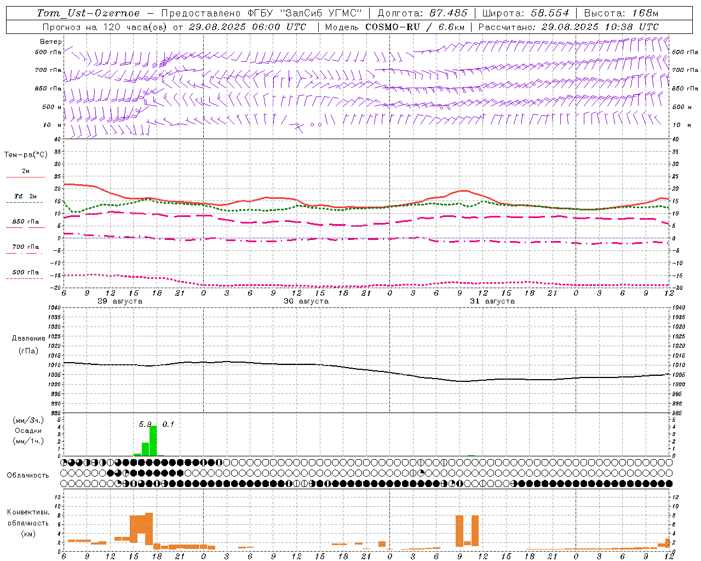Viewport: 701px width, 561px height.
Task: Click the Давление pressure axis label
Action: pyautogui.click(x=28, y=339)
